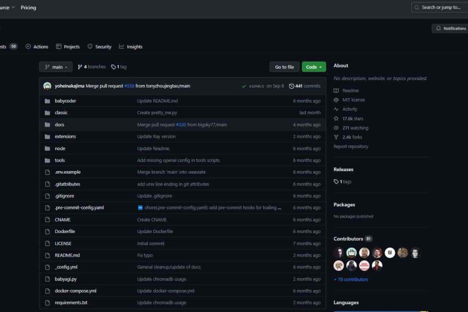Click the file icon beside .env.example
Viewport: 468px width, 312px height.
point(47,172)
